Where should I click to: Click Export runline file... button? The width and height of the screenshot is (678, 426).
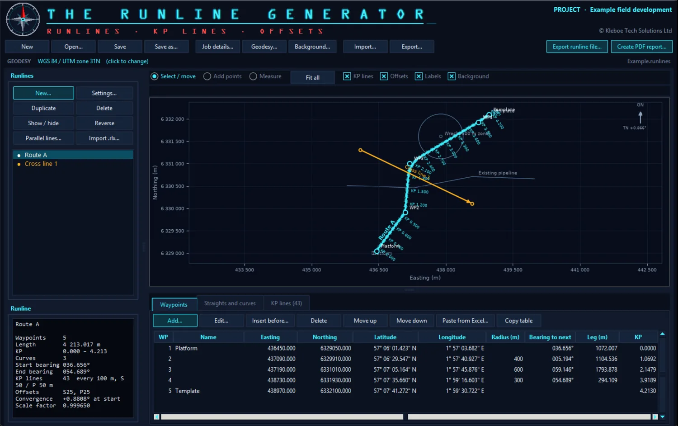(577, 47)
